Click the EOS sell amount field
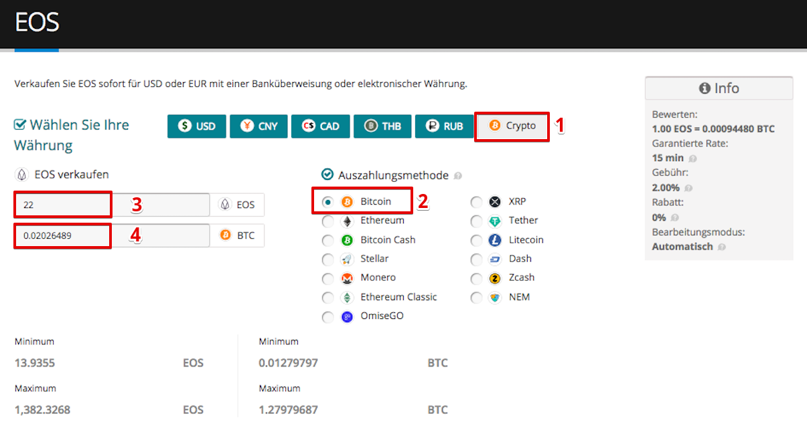The width and height of the screenshot is (807, 428). [111, 205]
